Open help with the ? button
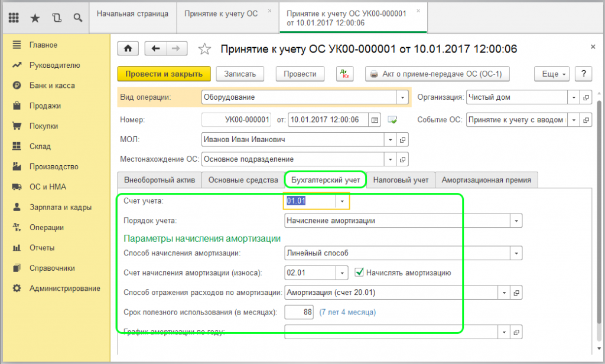The height and width of the screenshot is (364, 605). [583, 74]
